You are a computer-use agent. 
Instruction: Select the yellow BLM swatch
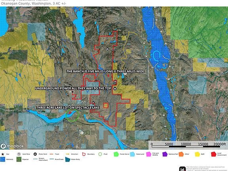click(197, 154)
